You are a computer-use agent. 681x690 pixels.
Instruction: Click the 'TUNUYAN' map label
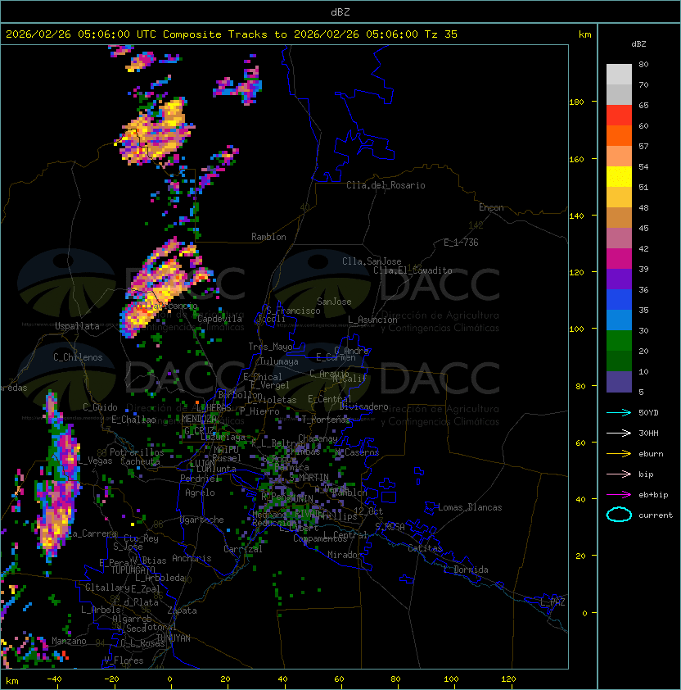pos(174,638)
